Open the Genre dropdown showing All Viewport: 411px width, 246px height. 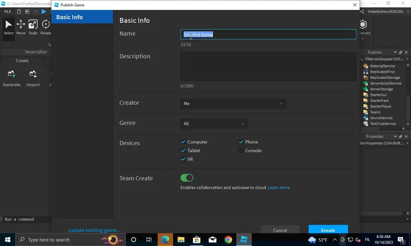point(214,124)
